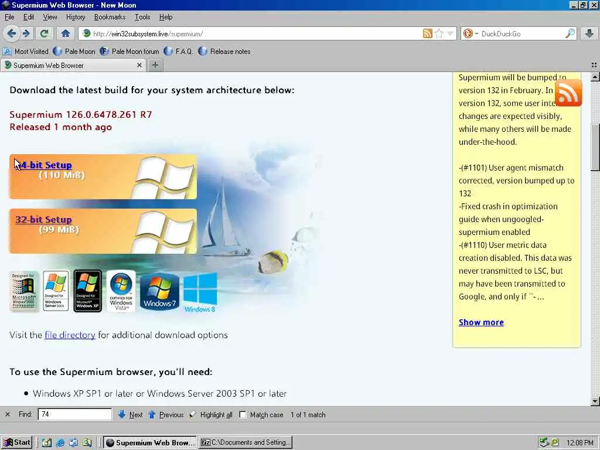600x450 pixels.
Task: Bookmark this page with the star icon
Action: [439, 33]
